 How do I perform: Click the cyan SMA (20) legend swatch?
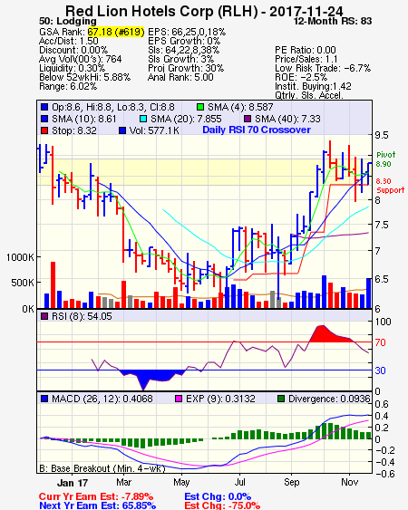click(x=143, y=119)
